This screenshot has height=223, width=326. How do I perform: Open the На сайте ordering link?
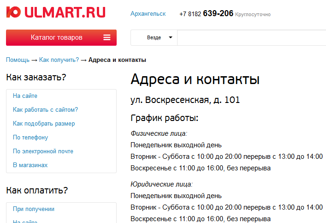coord(25,96)
